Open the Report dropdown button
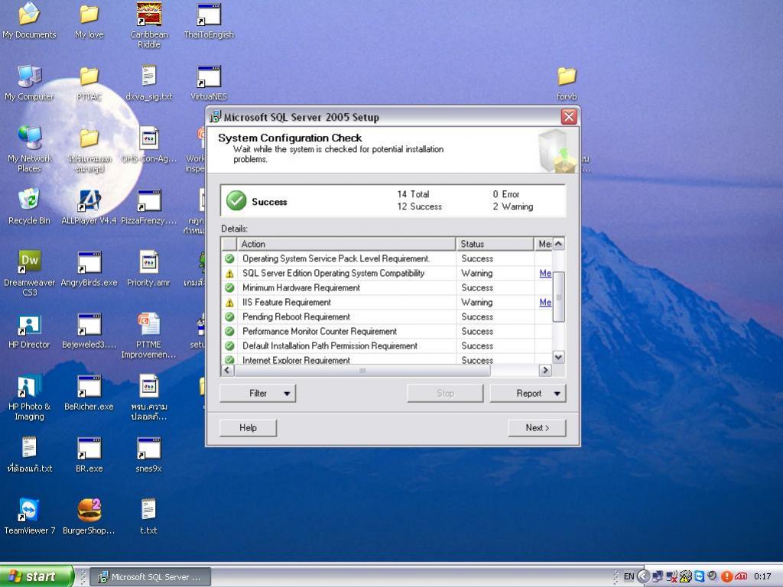This screenshot has height=587, width=783. [528, 394]
